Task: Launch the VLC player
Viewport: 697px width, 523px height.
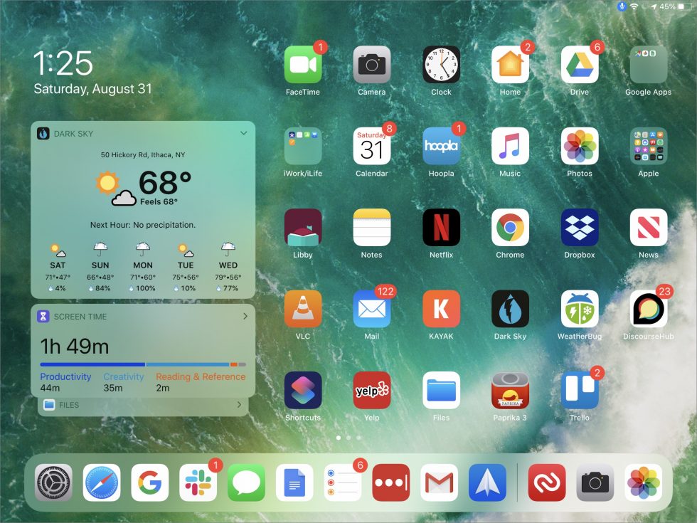Action: point(303,309)
